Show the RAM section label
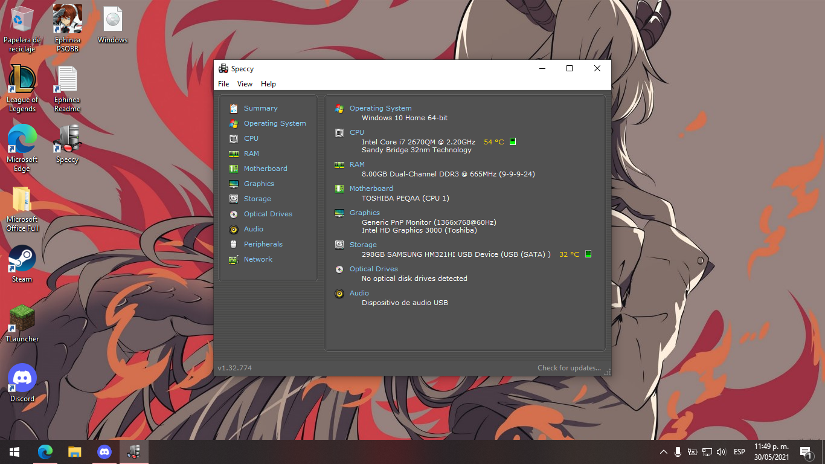Image resolution: width=825 pixels, height=464 pixels. coord(251,153)
